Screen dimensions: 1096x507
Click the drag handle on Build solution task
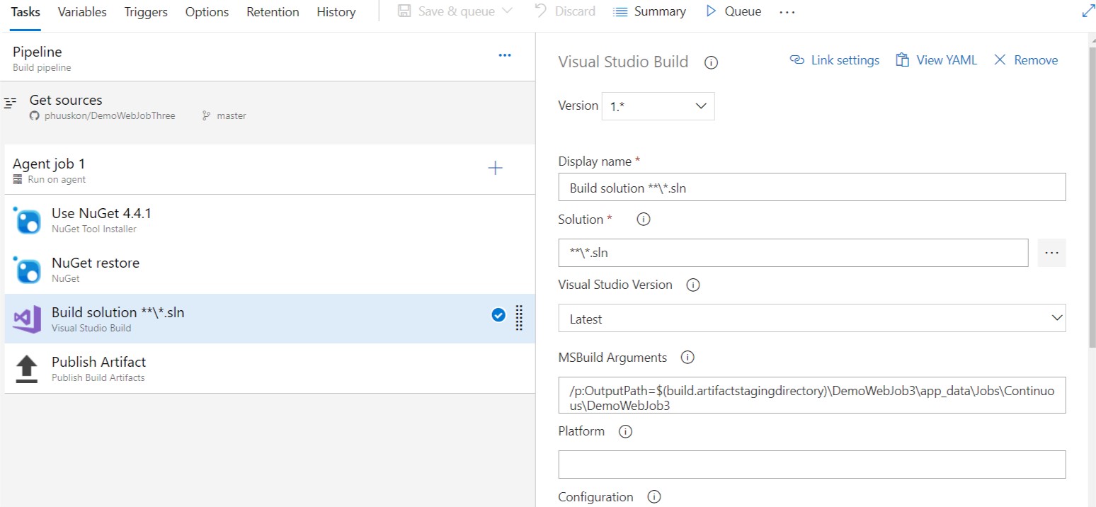click(519, 318)
